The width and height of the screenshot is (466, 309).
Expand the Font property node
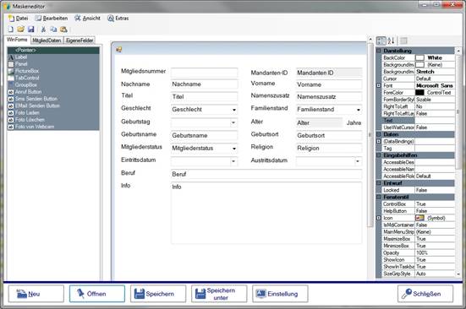379,86
